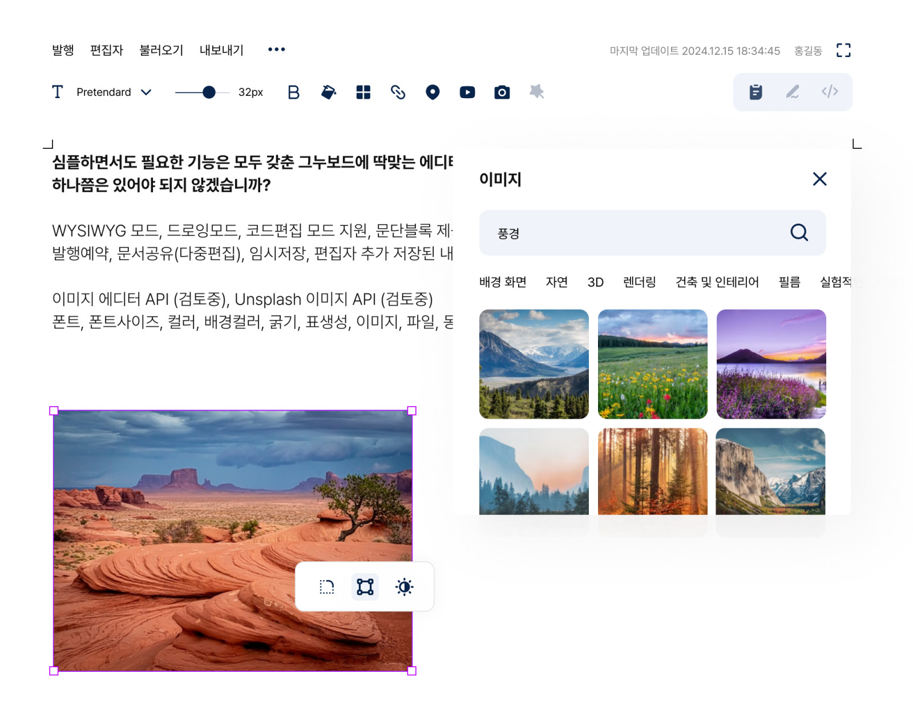Viewport: 913px width, 722px height.
Task: Select the wildflower meadow thumbnail
Action: 652,364
